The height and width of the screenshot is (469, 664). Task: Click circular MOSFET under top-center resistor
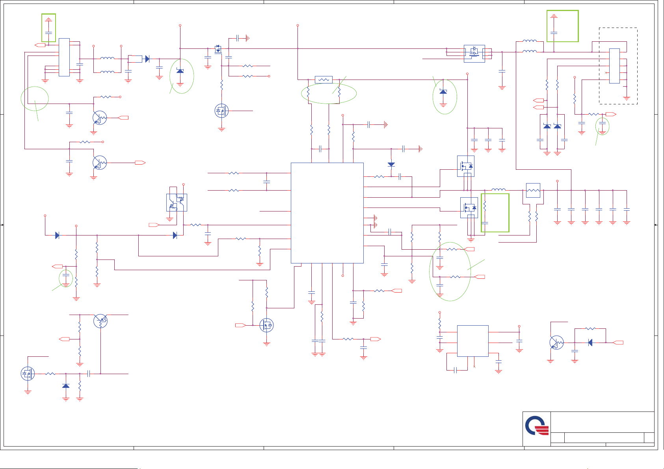point(221,111)
